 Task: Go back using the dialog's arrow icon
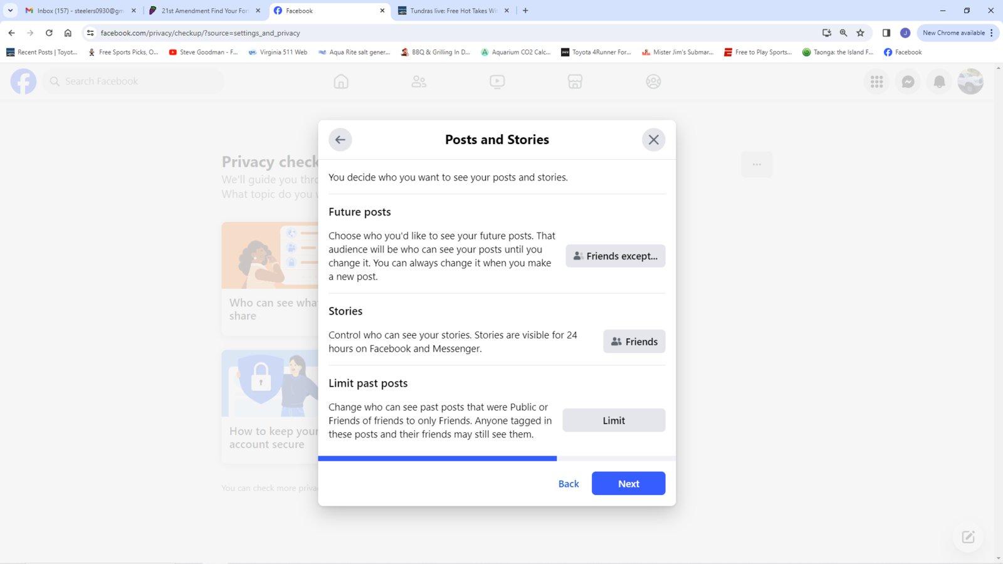340,140
